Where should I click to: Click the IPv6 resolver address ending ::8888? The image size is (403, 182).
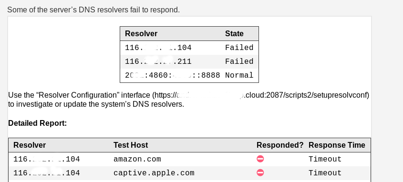coord(173,75)
